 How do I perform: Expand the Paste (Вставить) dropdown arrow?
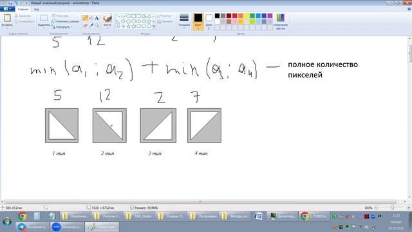7,28
